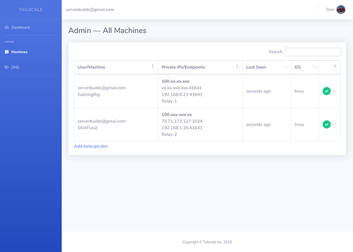Open the ellipsis menu for SNAFUv2 row
The width and height of the screenshot is (353, 252).
click(x=334, y=124)
